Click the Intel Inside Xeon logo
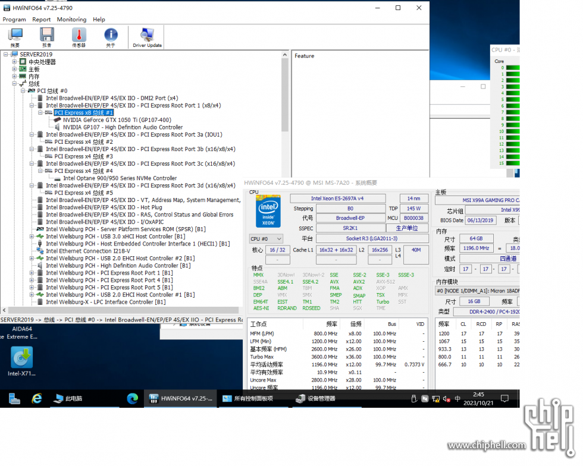This screenshot has height=466, width=583. coord(268,211)
